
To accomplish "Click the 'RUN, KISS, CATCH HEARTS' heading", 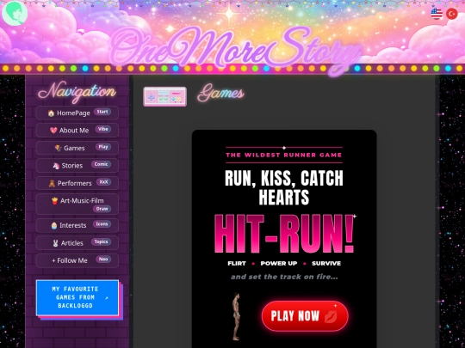I will [x=284, y=187].
